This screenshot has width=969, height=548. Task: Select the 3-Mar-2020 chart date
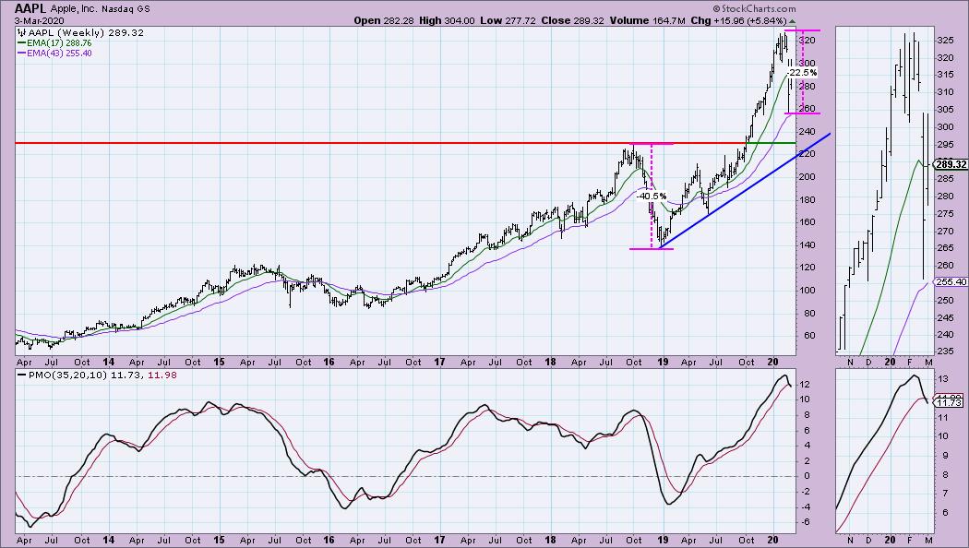[x=39, y=21]
